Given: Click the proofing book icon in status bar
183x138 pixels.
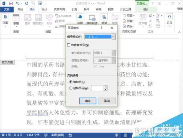Looking at the screenshot, I should (46, 135).
